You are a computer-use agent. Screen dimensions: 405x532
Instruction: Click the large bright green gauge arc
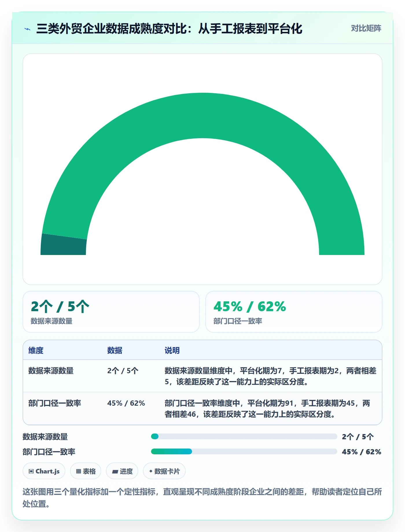[x=203, y=116]
